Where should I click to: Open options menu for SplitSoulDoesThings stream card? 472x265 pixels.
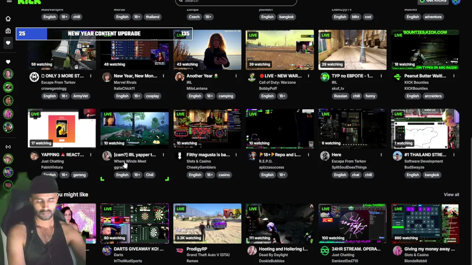[x=381, y=155]
